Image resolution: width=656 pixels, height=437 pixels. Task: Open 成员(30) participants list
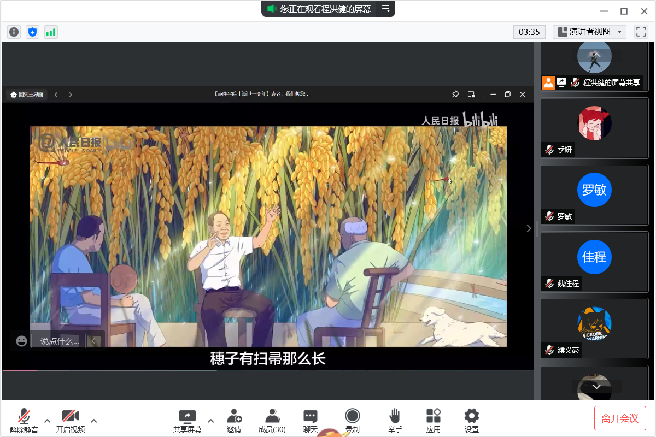point(272,421)
